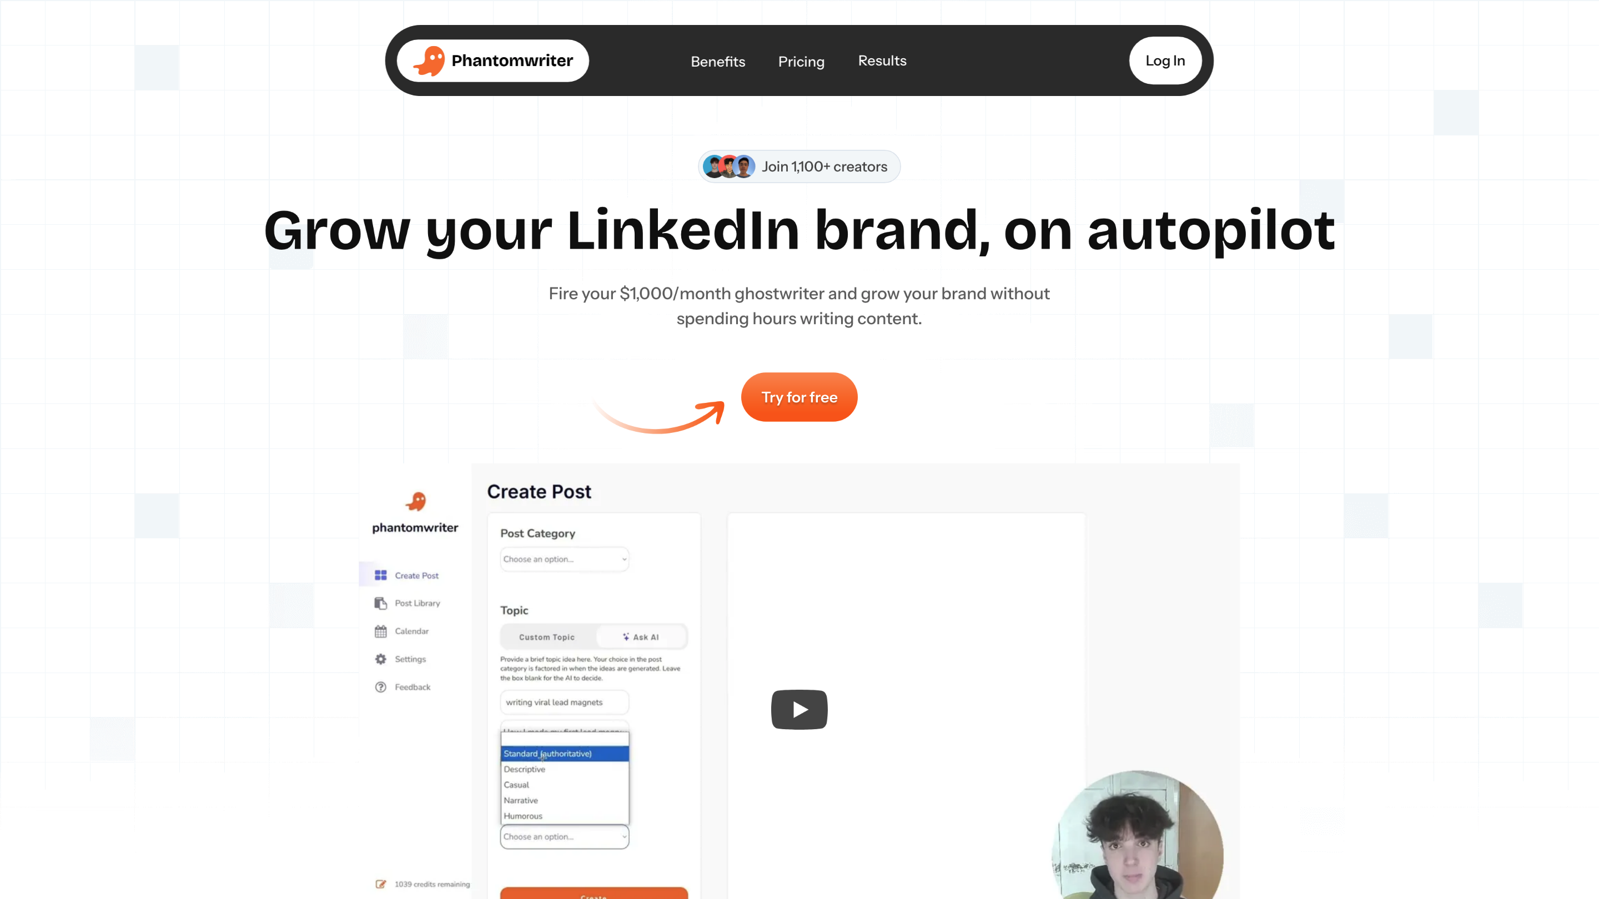Open the bottom Choose an option dropdown
This screenshot has width=1599, height=899.
tap(565, 836)
